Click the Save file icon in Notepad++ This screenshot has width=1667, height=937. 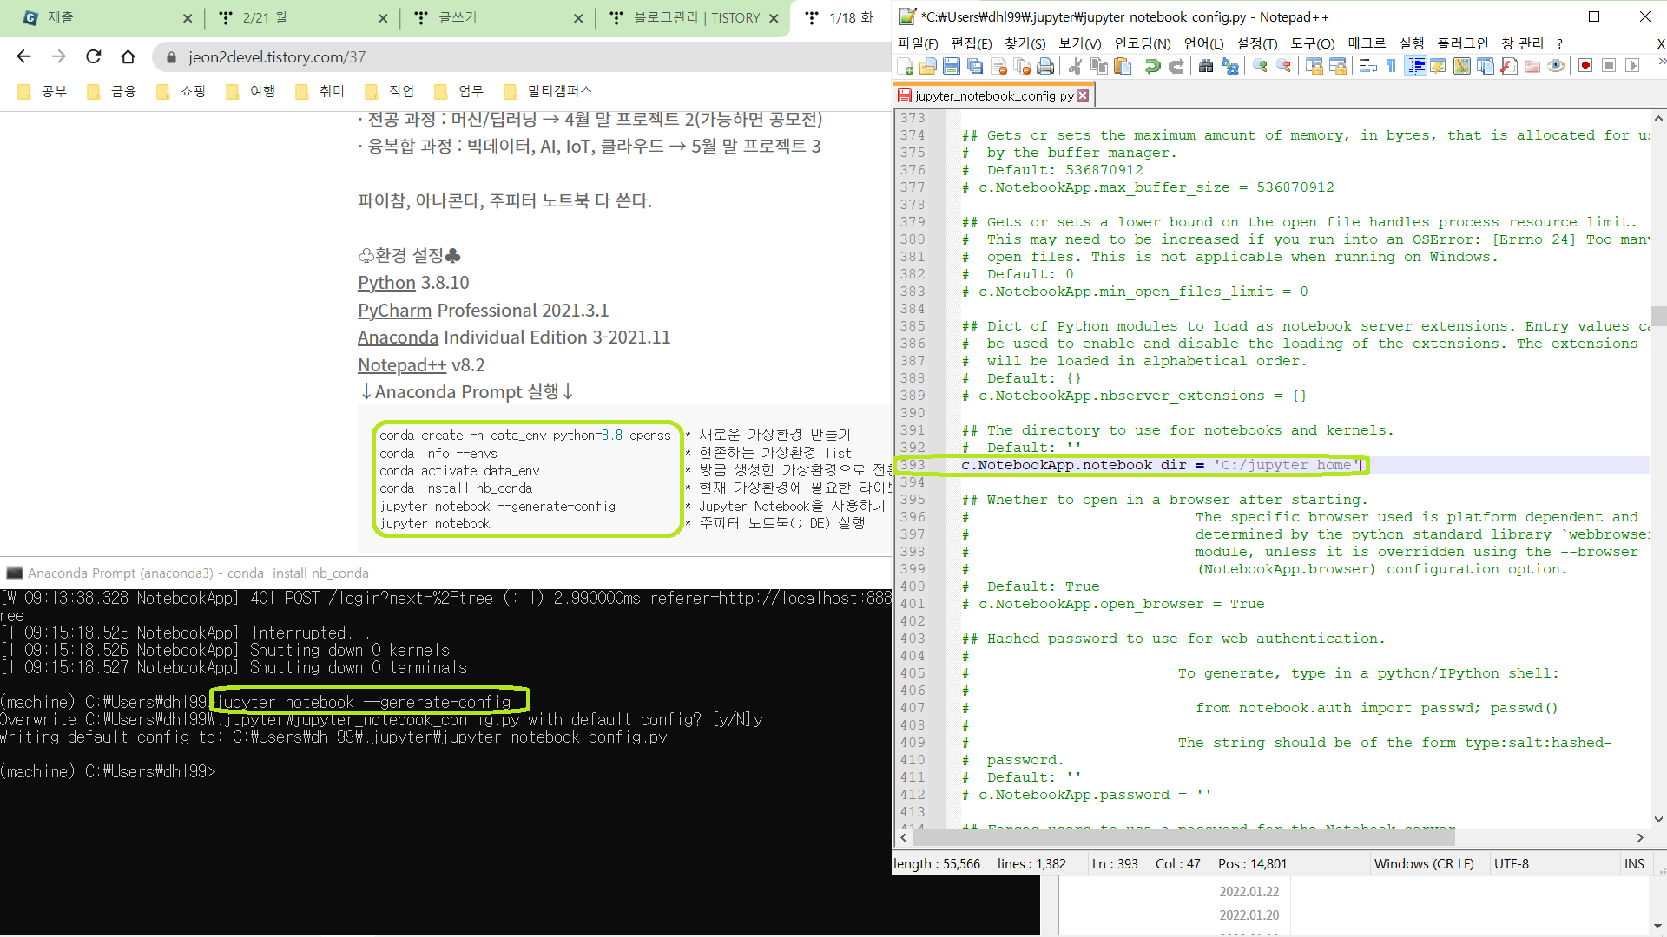point(952,67)
